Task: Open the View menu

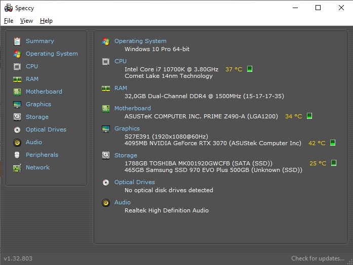Action: pyautogui.click(x=26, y=21)
